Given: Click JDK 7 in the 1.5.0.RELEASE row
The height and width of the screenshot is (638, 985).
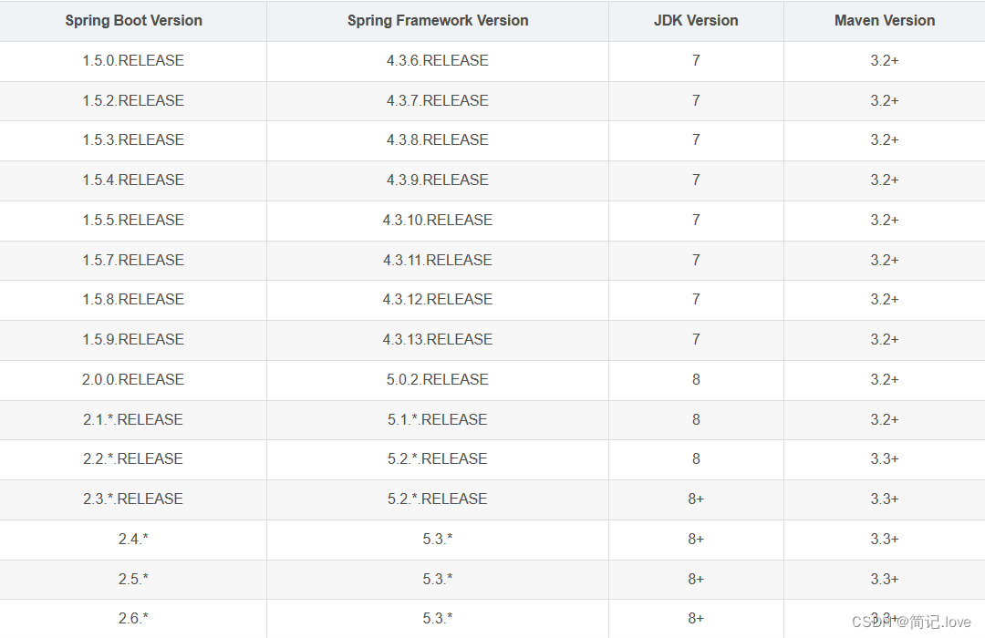Looking at the screenshot, I should (696, 61).
